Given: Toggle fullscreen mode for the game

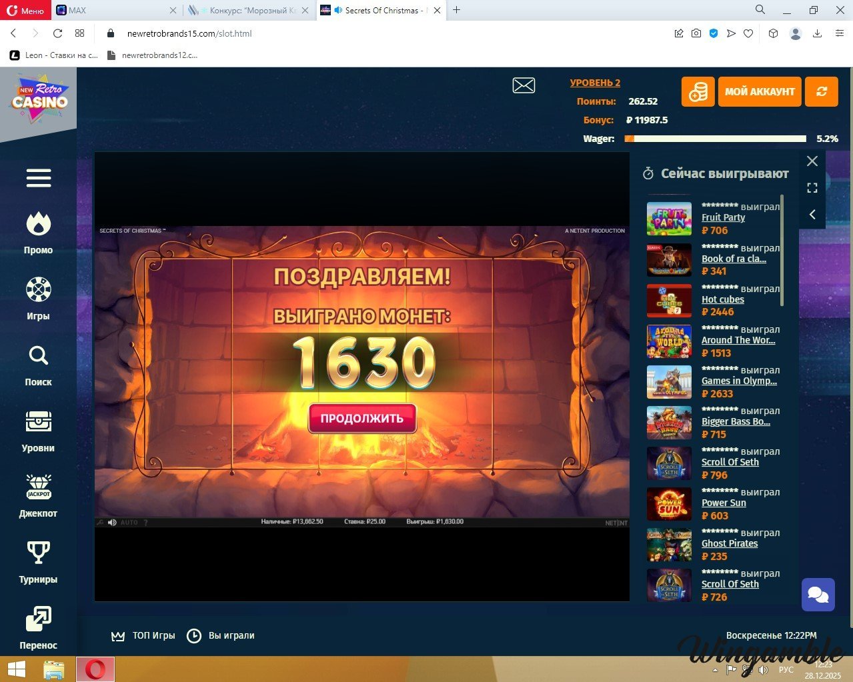Looking at the screenshot, I should coord(812,188).
